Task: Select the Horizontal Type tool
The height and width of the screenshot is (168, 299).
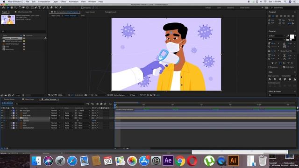Action: coord(39,7)
